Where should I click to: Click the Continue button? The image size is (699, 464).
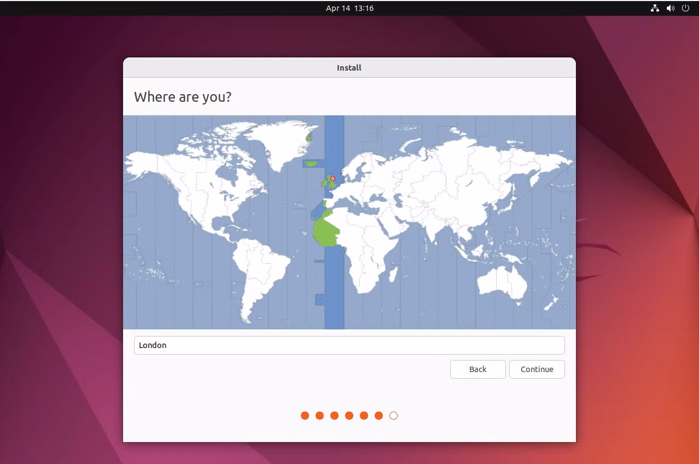[x=537, y=369]
